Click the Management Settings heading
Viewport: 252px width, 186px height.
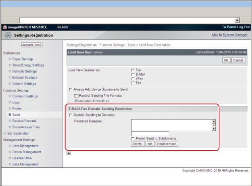click(19, 140)
